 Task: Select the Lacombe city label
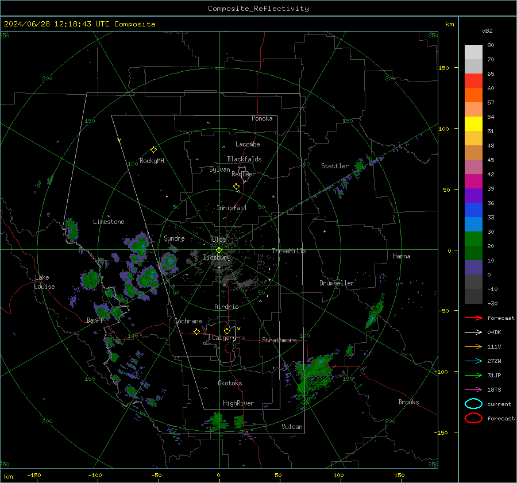[248, 144]
